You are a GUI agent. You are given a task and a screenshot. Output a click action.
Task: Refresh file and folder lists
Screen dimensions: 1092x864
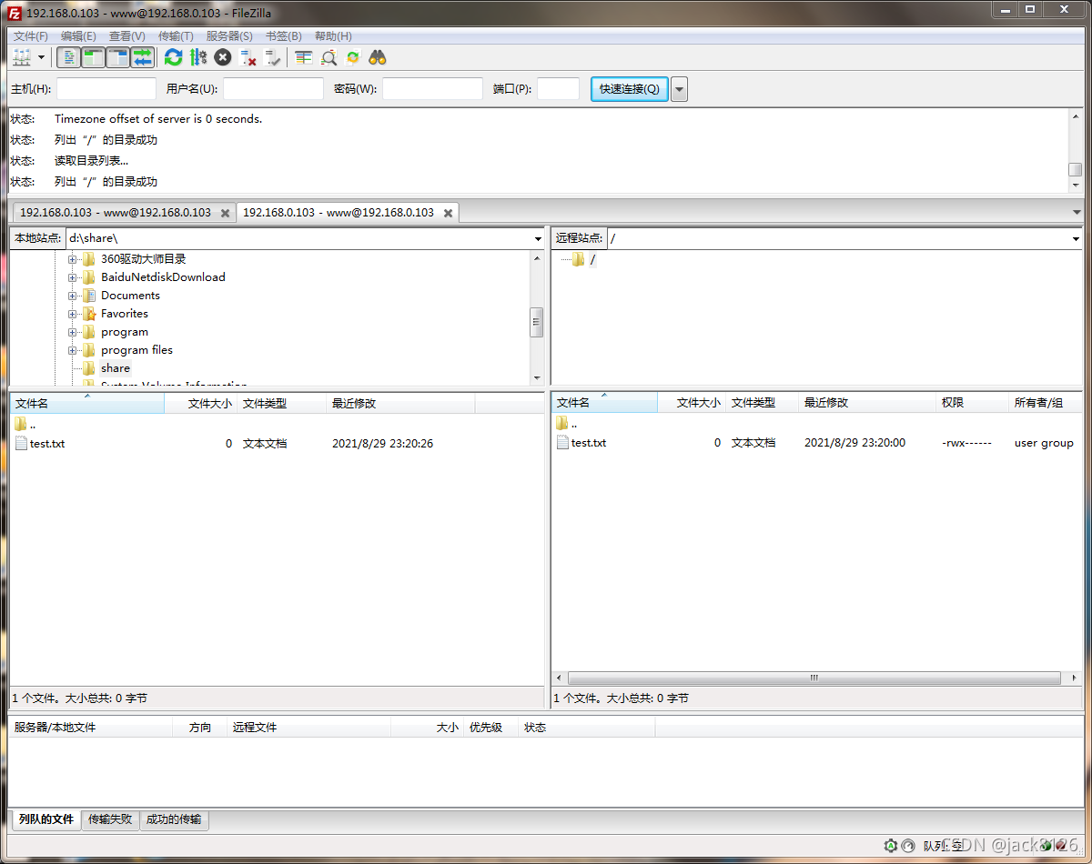173,57
